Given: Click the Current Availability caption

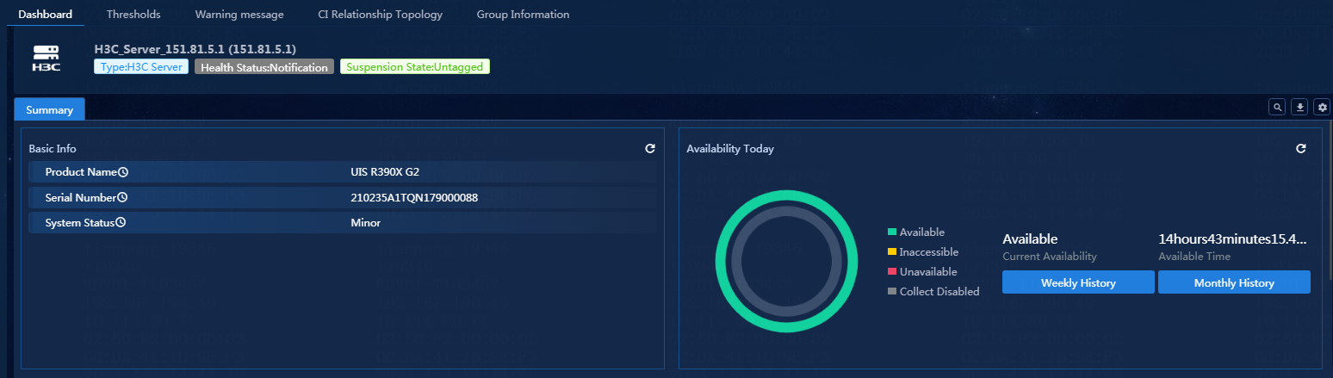Looking at the screenshot, I should point(1050,257).
